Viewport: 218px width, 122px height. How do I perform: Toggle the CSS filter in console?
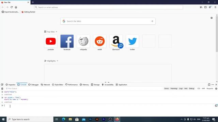[199, 88]
